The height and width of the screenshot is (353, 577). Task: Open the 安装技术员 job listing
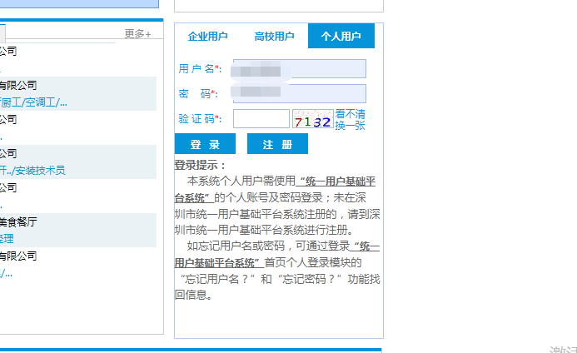[x=32, y=171]
